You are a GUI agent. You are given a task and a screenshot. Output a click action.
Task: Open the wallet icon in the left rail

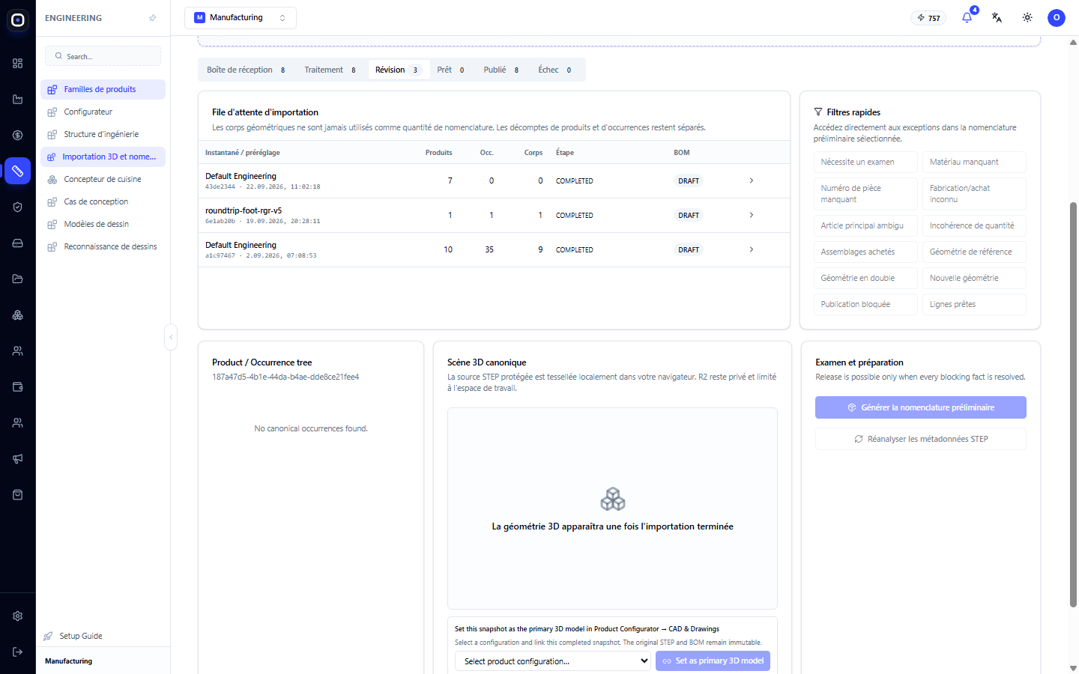coord(18,387)
